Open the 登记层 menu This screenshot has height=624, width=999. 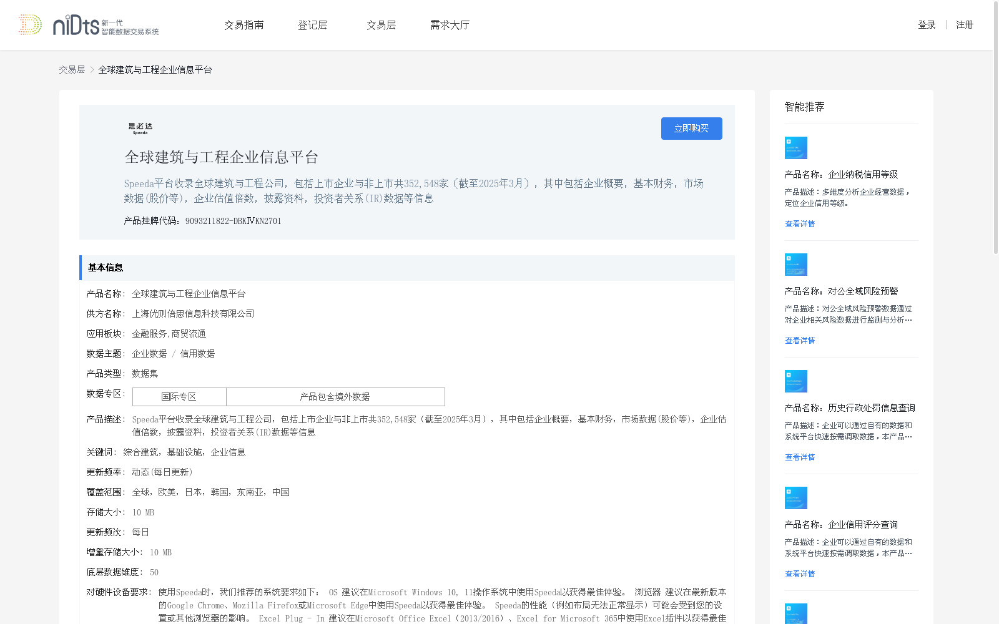pyautogui.click(x=313, y=25)
